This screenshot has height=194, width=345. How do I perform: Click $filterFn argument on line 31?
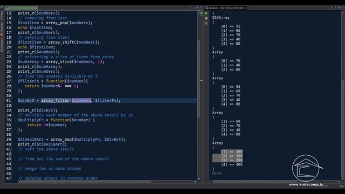(x=106, y=101)
